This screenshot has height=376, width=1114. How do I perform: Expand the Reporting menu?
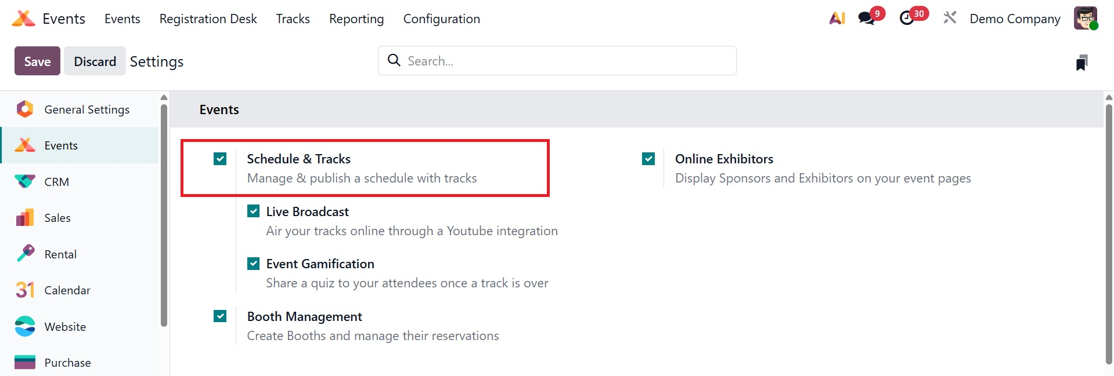356,19
